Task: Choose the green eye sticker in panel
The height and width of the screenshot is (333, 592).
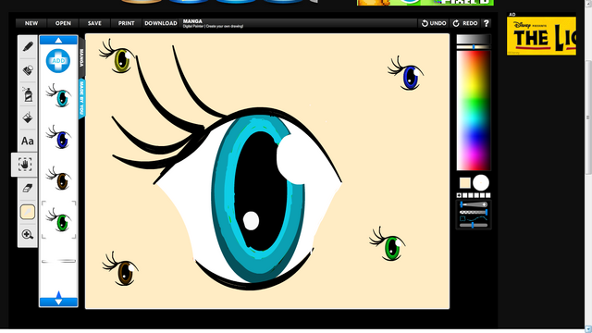Action: pyautogui.click(x=59, y=220)
